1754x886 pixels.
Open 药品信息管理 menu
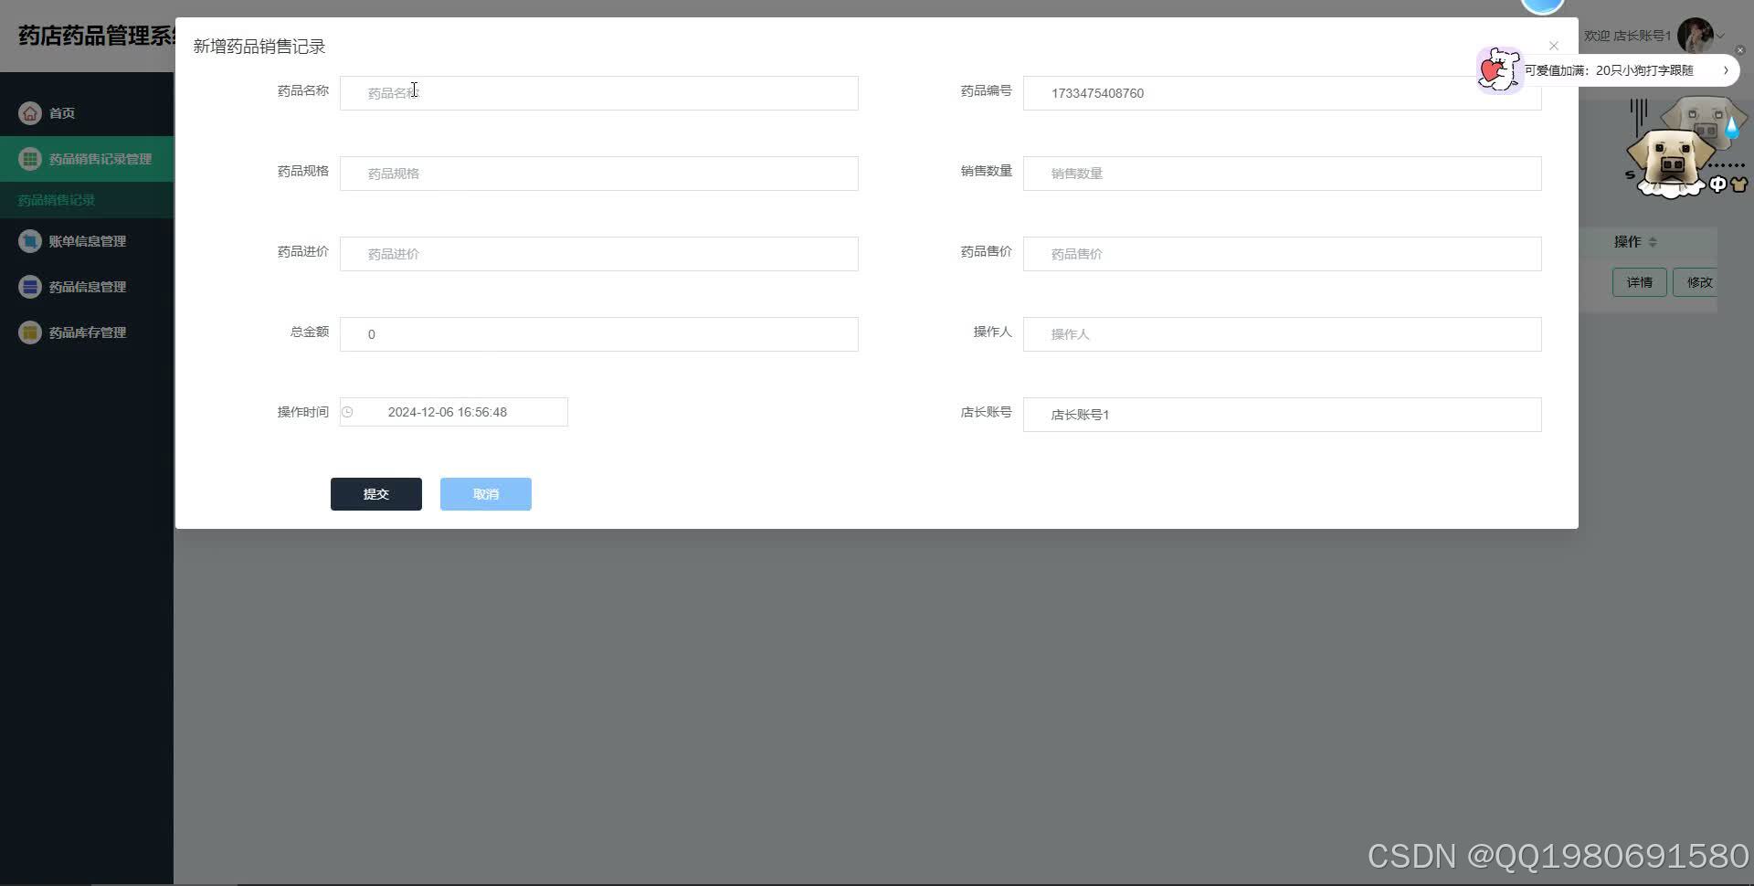coord(87,287)
